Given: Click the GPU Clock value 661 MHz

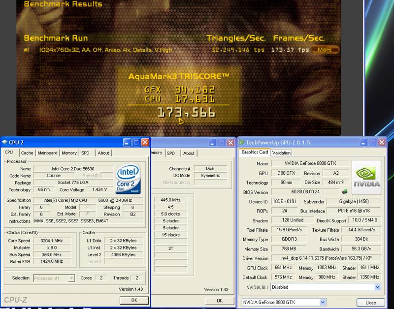Looking at the screenshot, I should pyautogui.click(x=283, y=268).
